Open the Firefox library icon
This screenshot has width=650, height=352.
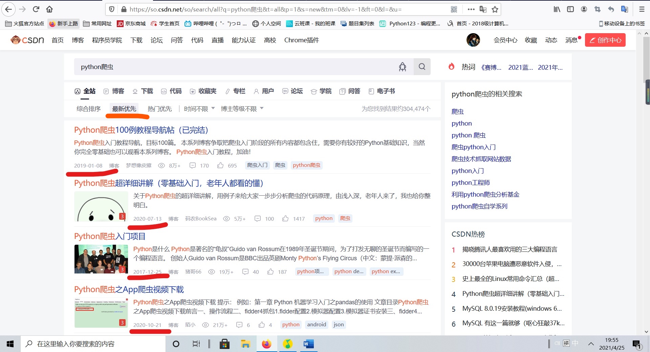click(x=557, y=9)
